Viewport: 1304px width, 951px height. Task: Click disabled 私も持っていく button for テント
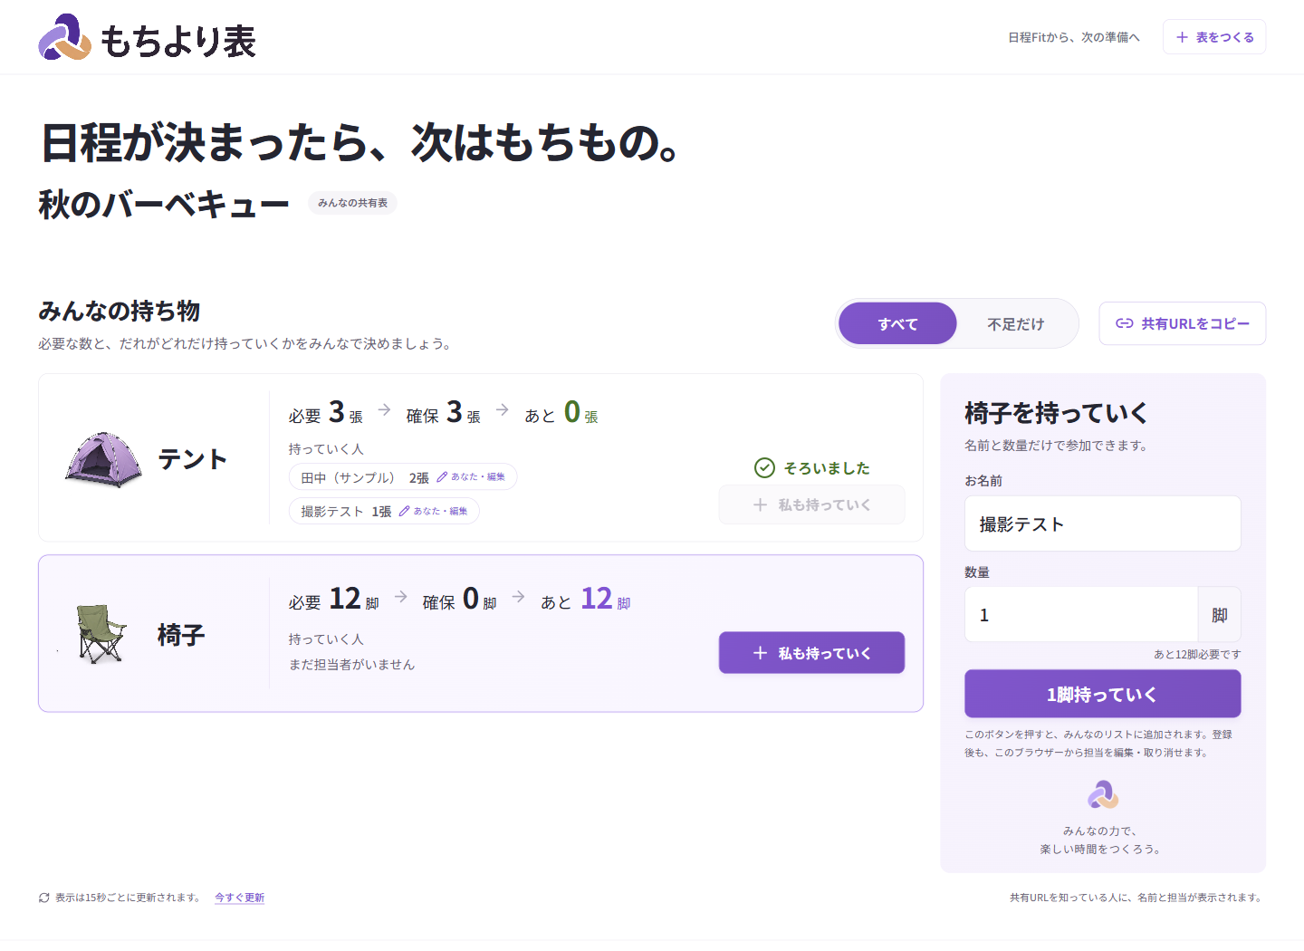coord(811,504)
